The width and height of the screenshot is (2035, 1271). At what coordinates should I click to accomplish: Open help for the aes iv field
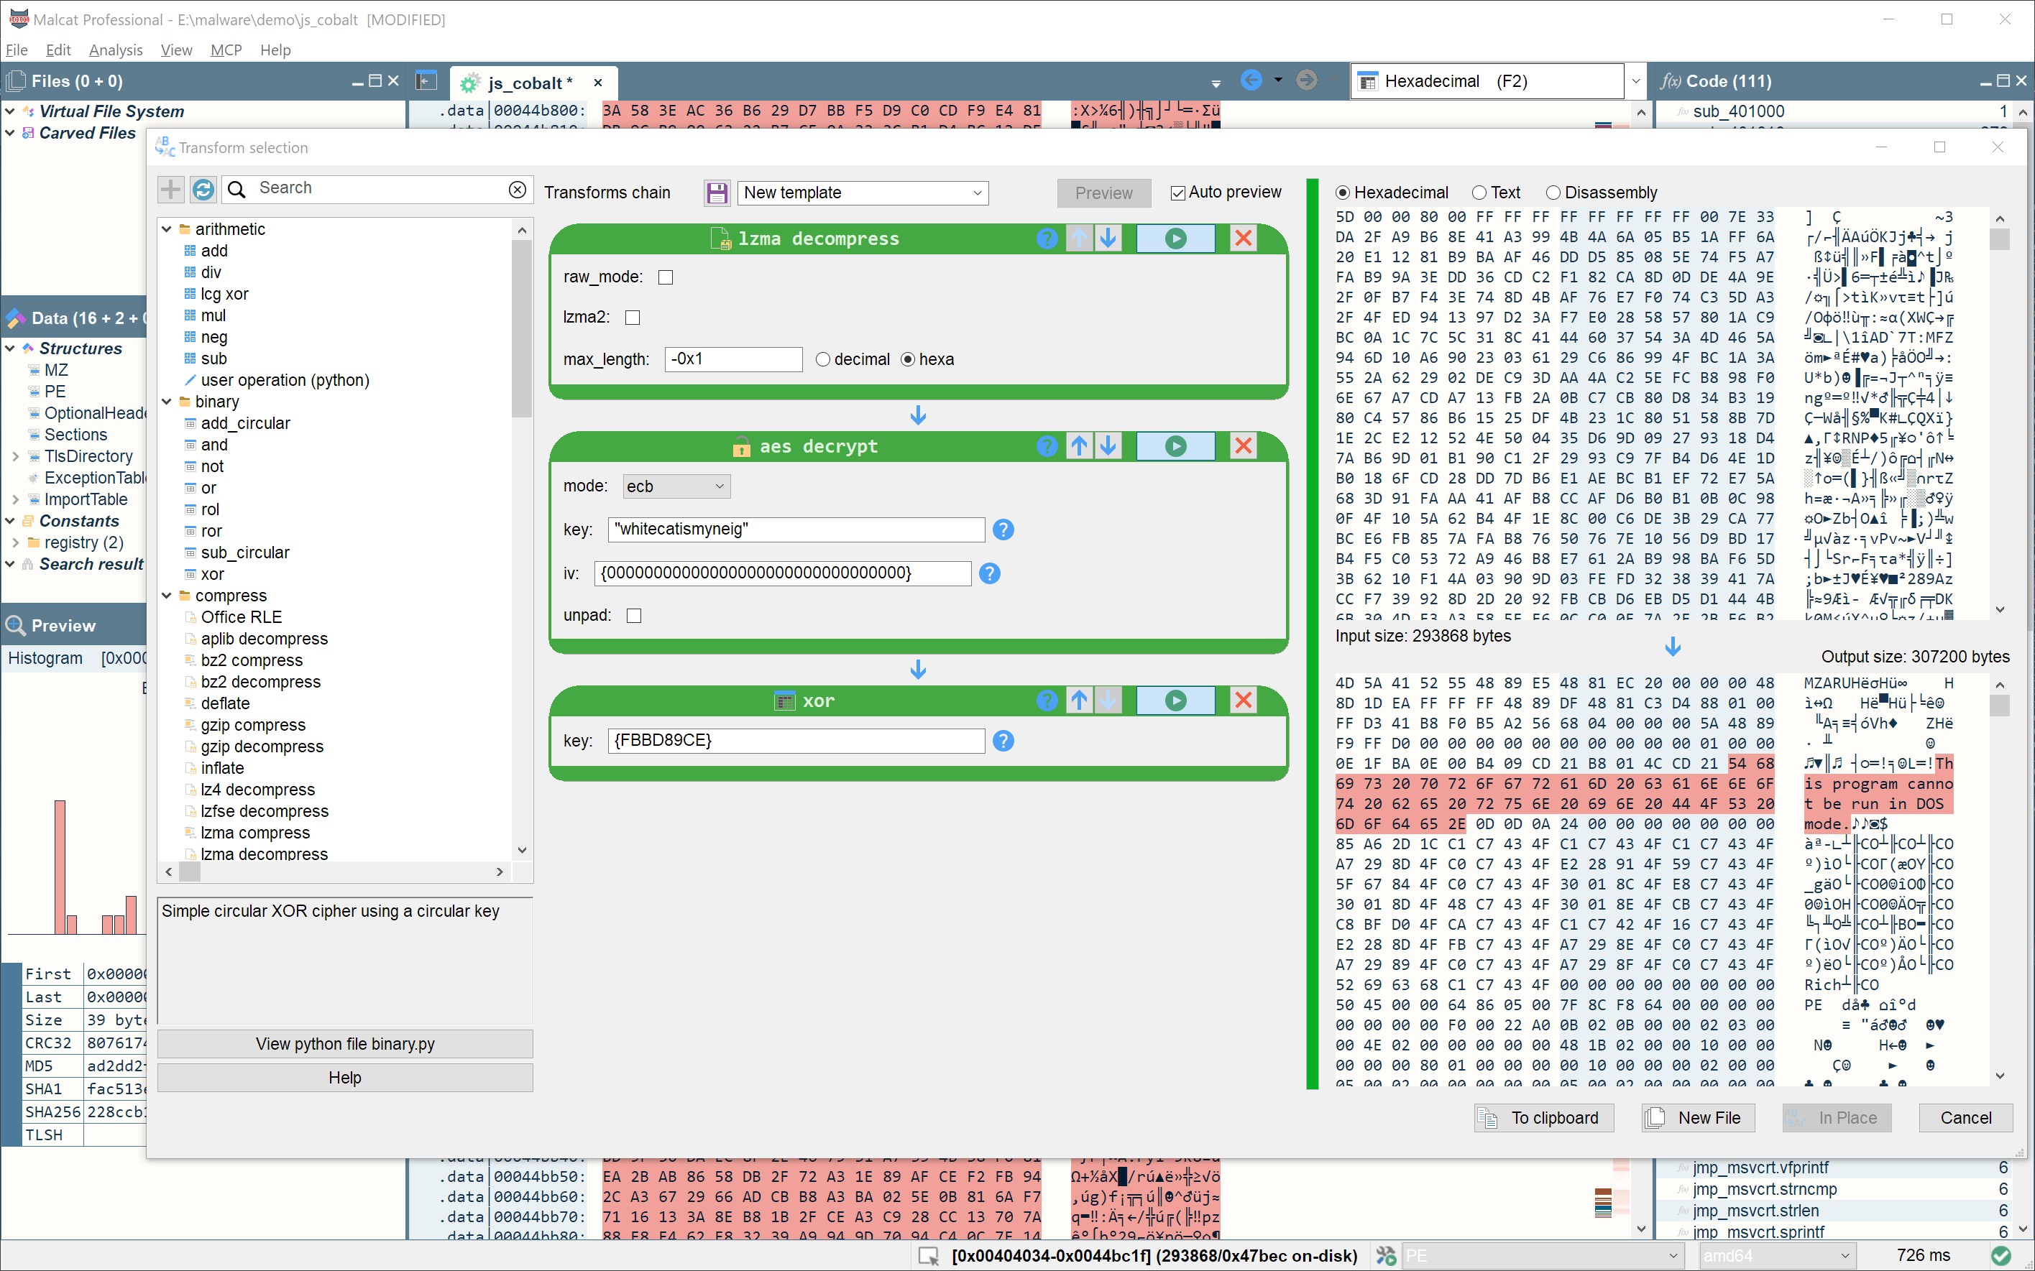tap(990, 573)
